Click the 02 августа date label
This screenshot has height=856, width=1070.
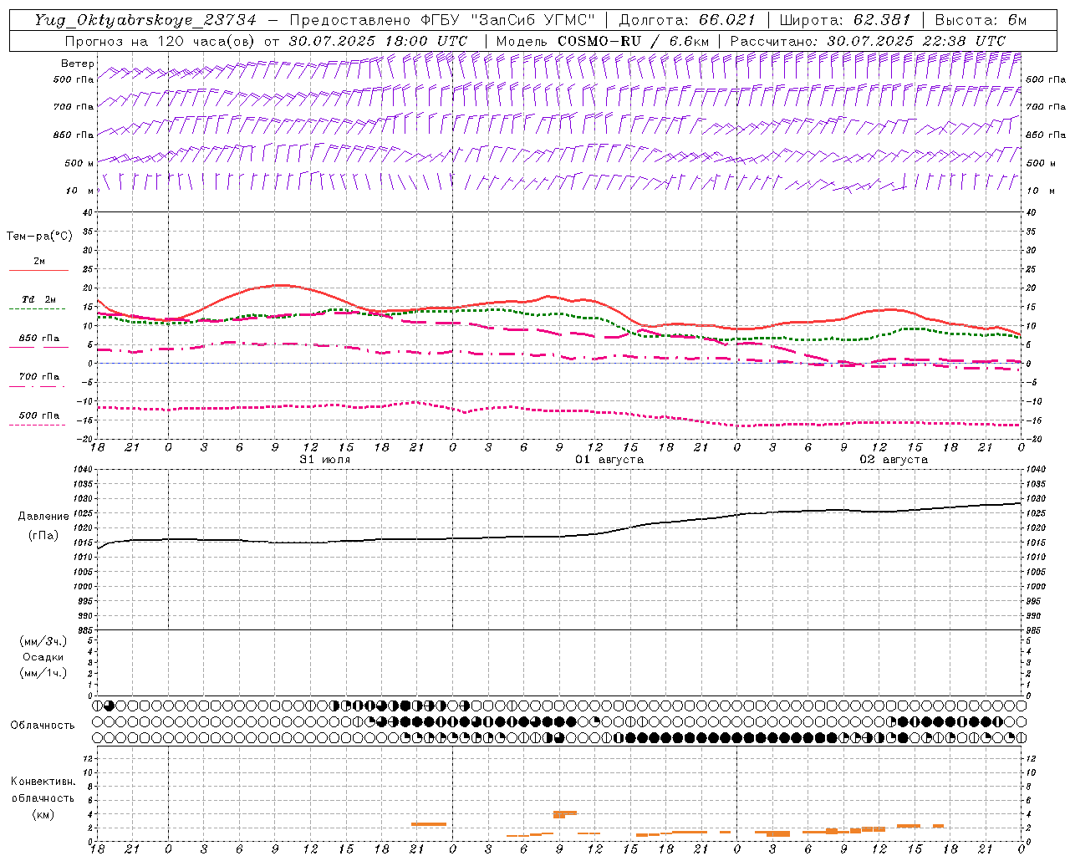894,459
